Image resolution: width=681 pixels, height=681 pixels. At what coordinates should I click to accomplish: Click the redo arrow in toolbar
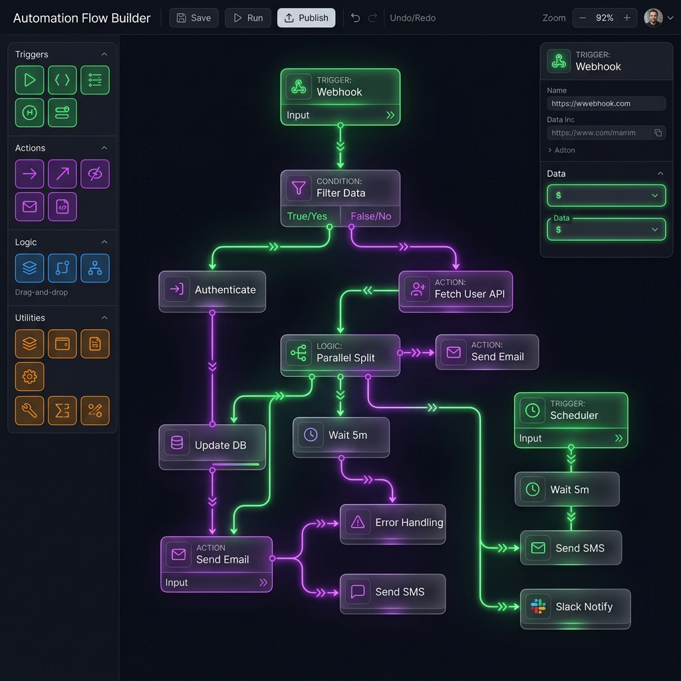372,18
